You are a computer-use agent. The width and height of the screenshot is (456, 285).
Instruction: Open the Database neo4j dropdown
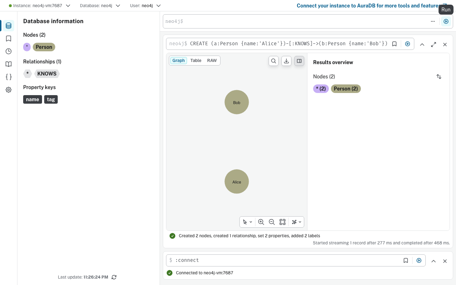[x=100, y=6]
